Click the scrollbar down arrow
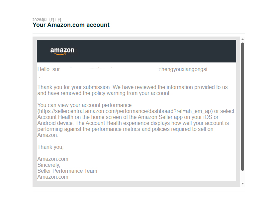The height and width of the screenshot is (197, 266). pos(242,183)
